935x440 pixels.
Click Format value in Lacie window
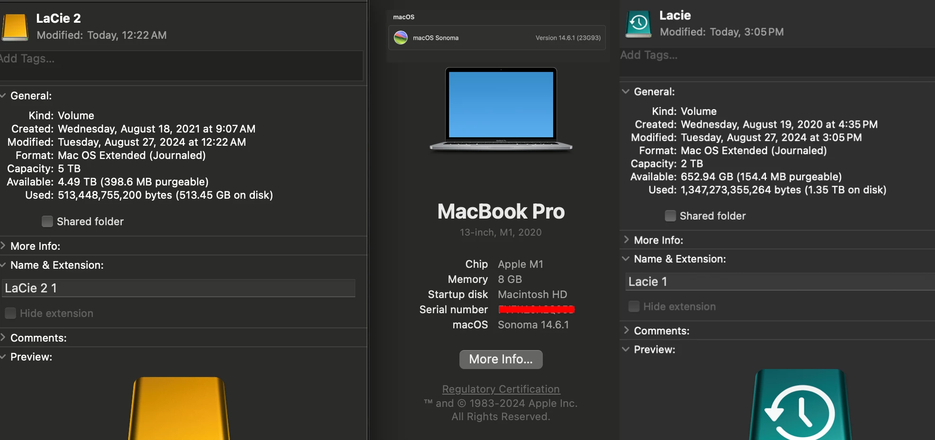(x=754, y=150)
